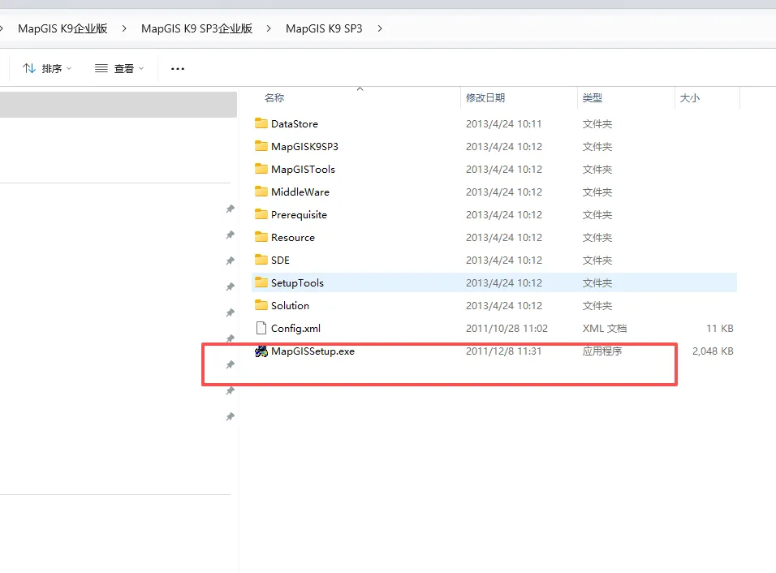Select the MiddleWare file name
Viewport: 776px width, 573px height.
[300, 192]
